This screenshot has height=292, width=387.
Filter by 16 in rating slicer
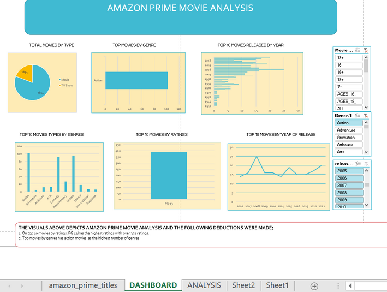click(349, 65)
